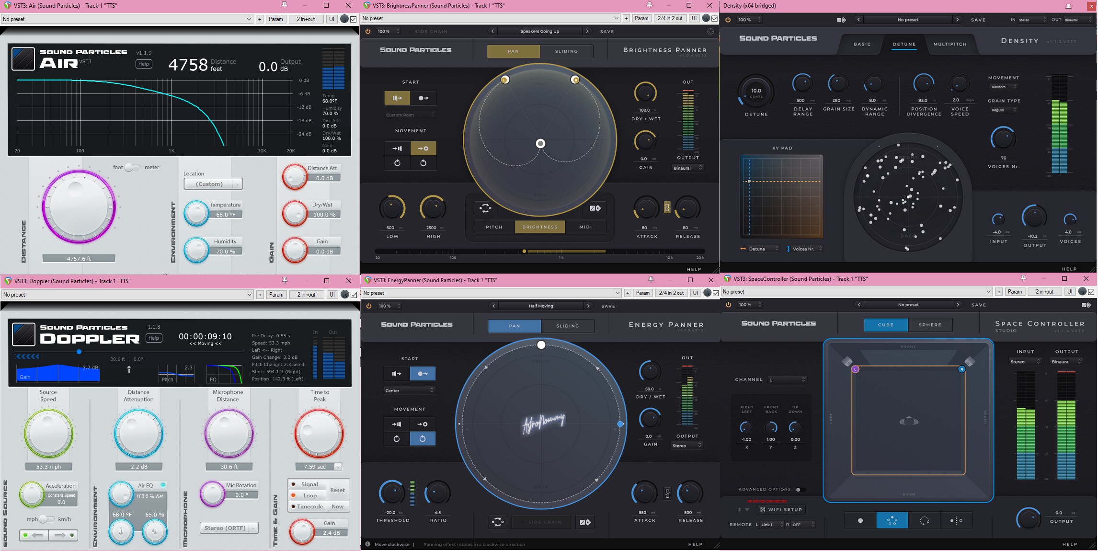Click the randomize dice icon in EnergyPanner
The height and width of the screenshot is (551, 1098).
(x=584, y=522)
